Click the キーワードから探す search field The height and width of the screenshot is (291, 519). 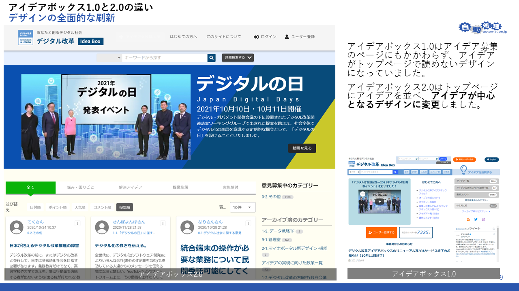tap(165, 58)
